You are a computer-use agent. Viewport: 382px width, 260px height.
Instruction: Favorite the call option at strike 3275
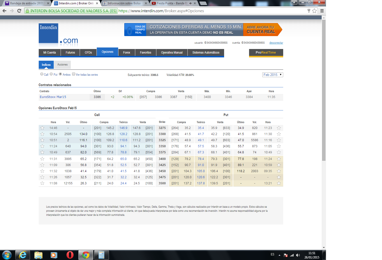tap(42, 128)
